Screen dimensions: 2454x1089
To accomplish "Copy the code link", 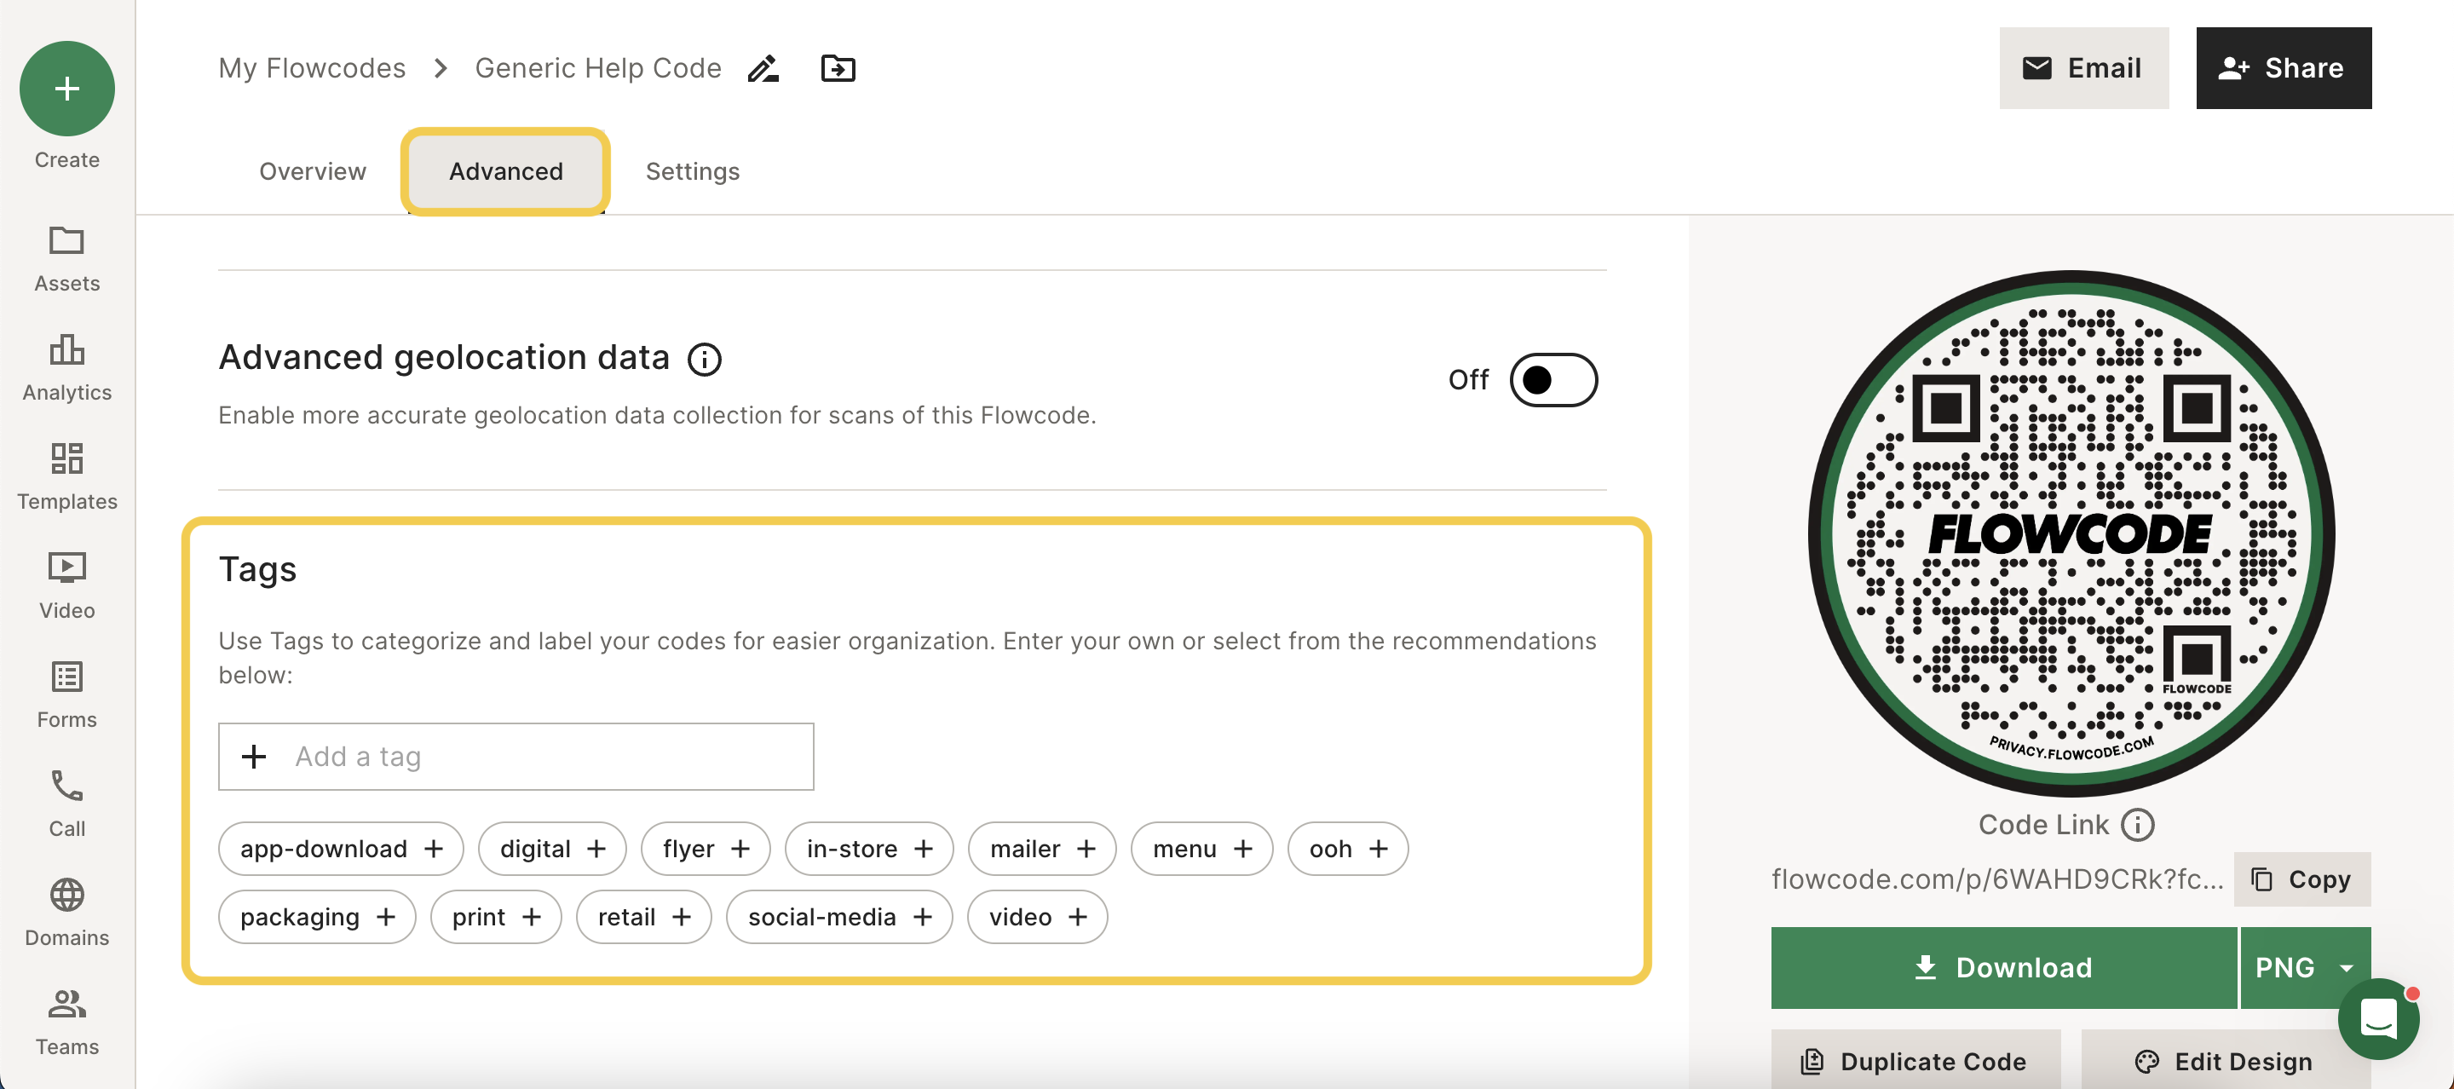I will click(2301, 879).
